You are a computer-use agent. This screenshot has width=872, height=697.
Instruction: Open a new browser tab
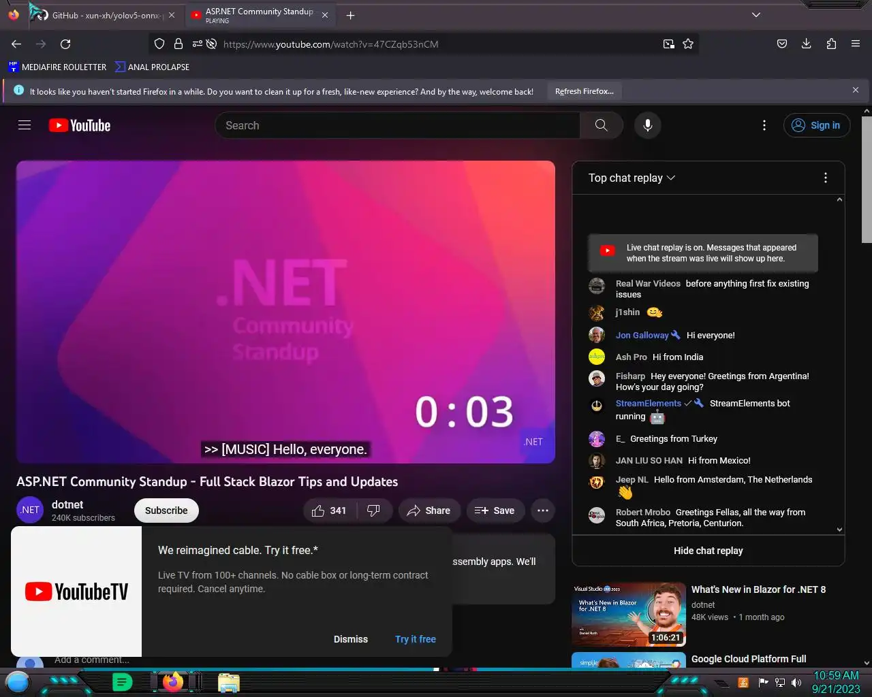(x=350, y=15)
